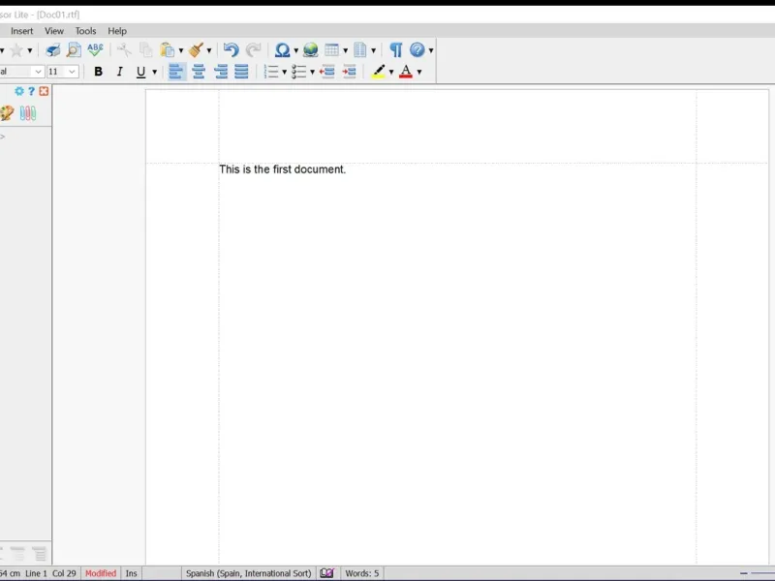Apply the red font color icon
Screen dimensions: 775x581
406,72
